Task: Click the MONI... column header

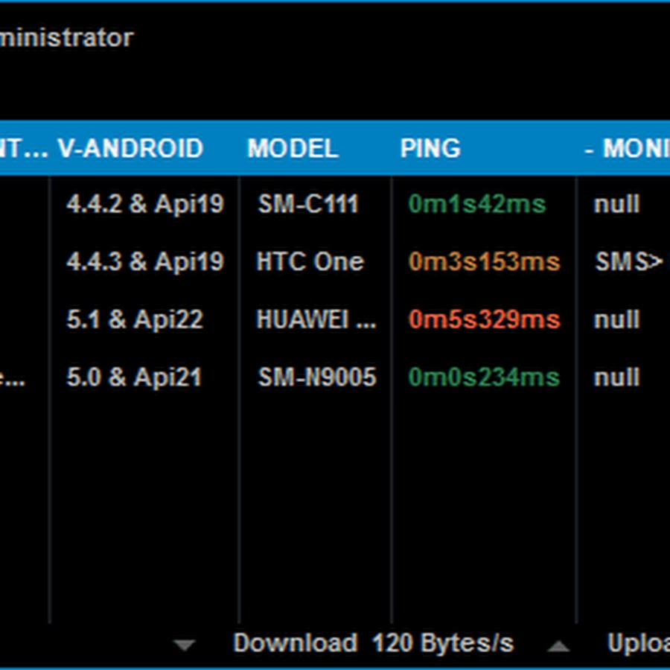Action: coord(628,148)
